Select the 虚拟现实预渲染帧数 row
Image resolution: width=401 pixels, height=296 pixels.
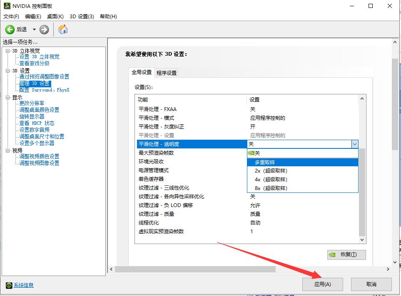[x=248, y=232]
